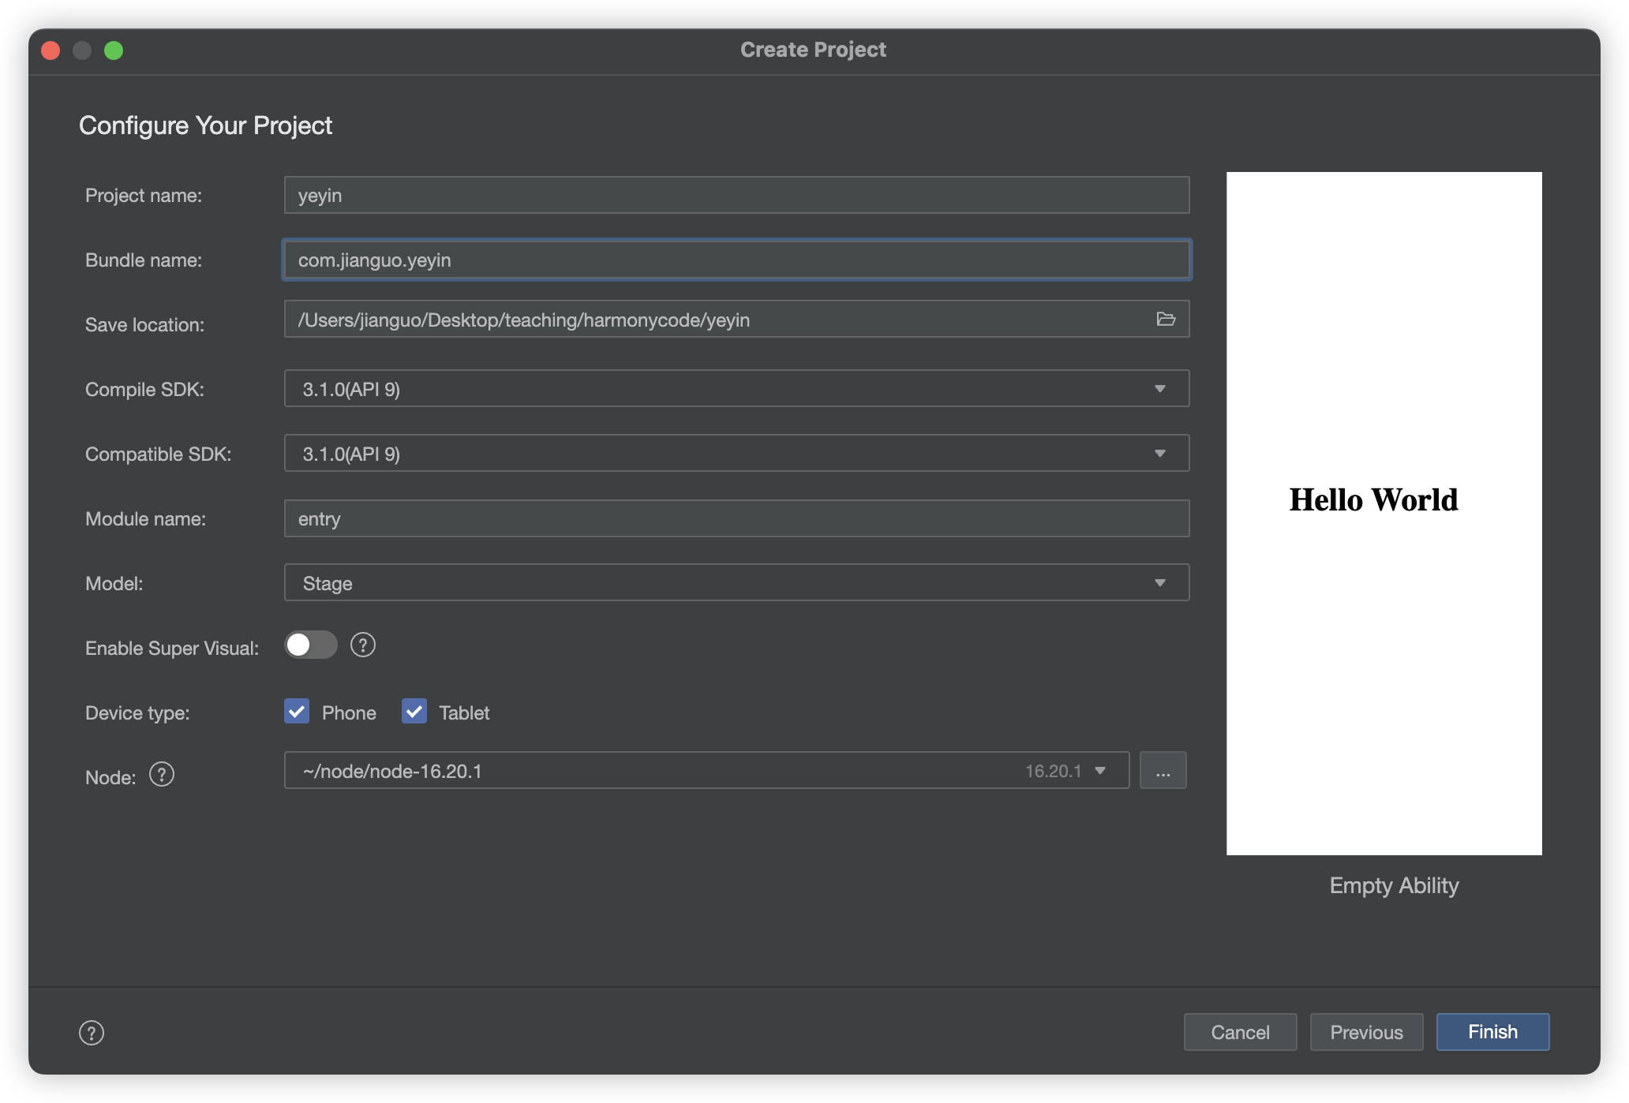This screenshot has height=1103, width=1629.
Task: Click the folder icon for save location
Action: click(1165, 319)
